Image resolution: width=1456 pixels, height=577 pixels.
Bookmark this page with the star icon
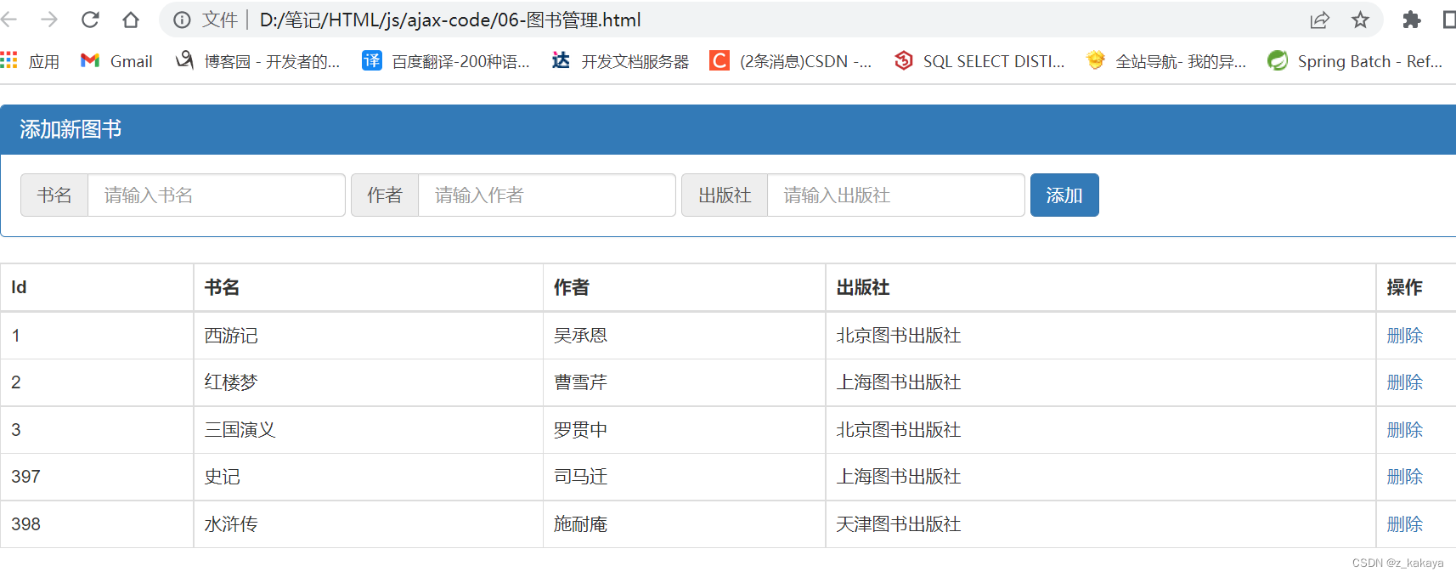[x=1360, y=20]
